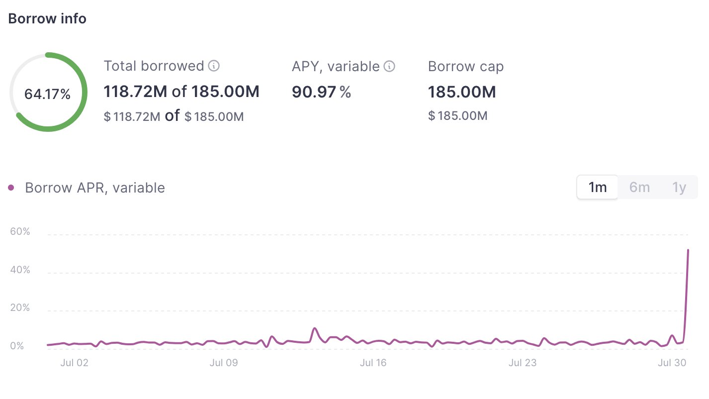Switch chart to 6m range
This screenshot has width=709, height=399.
tap(639, 188)
